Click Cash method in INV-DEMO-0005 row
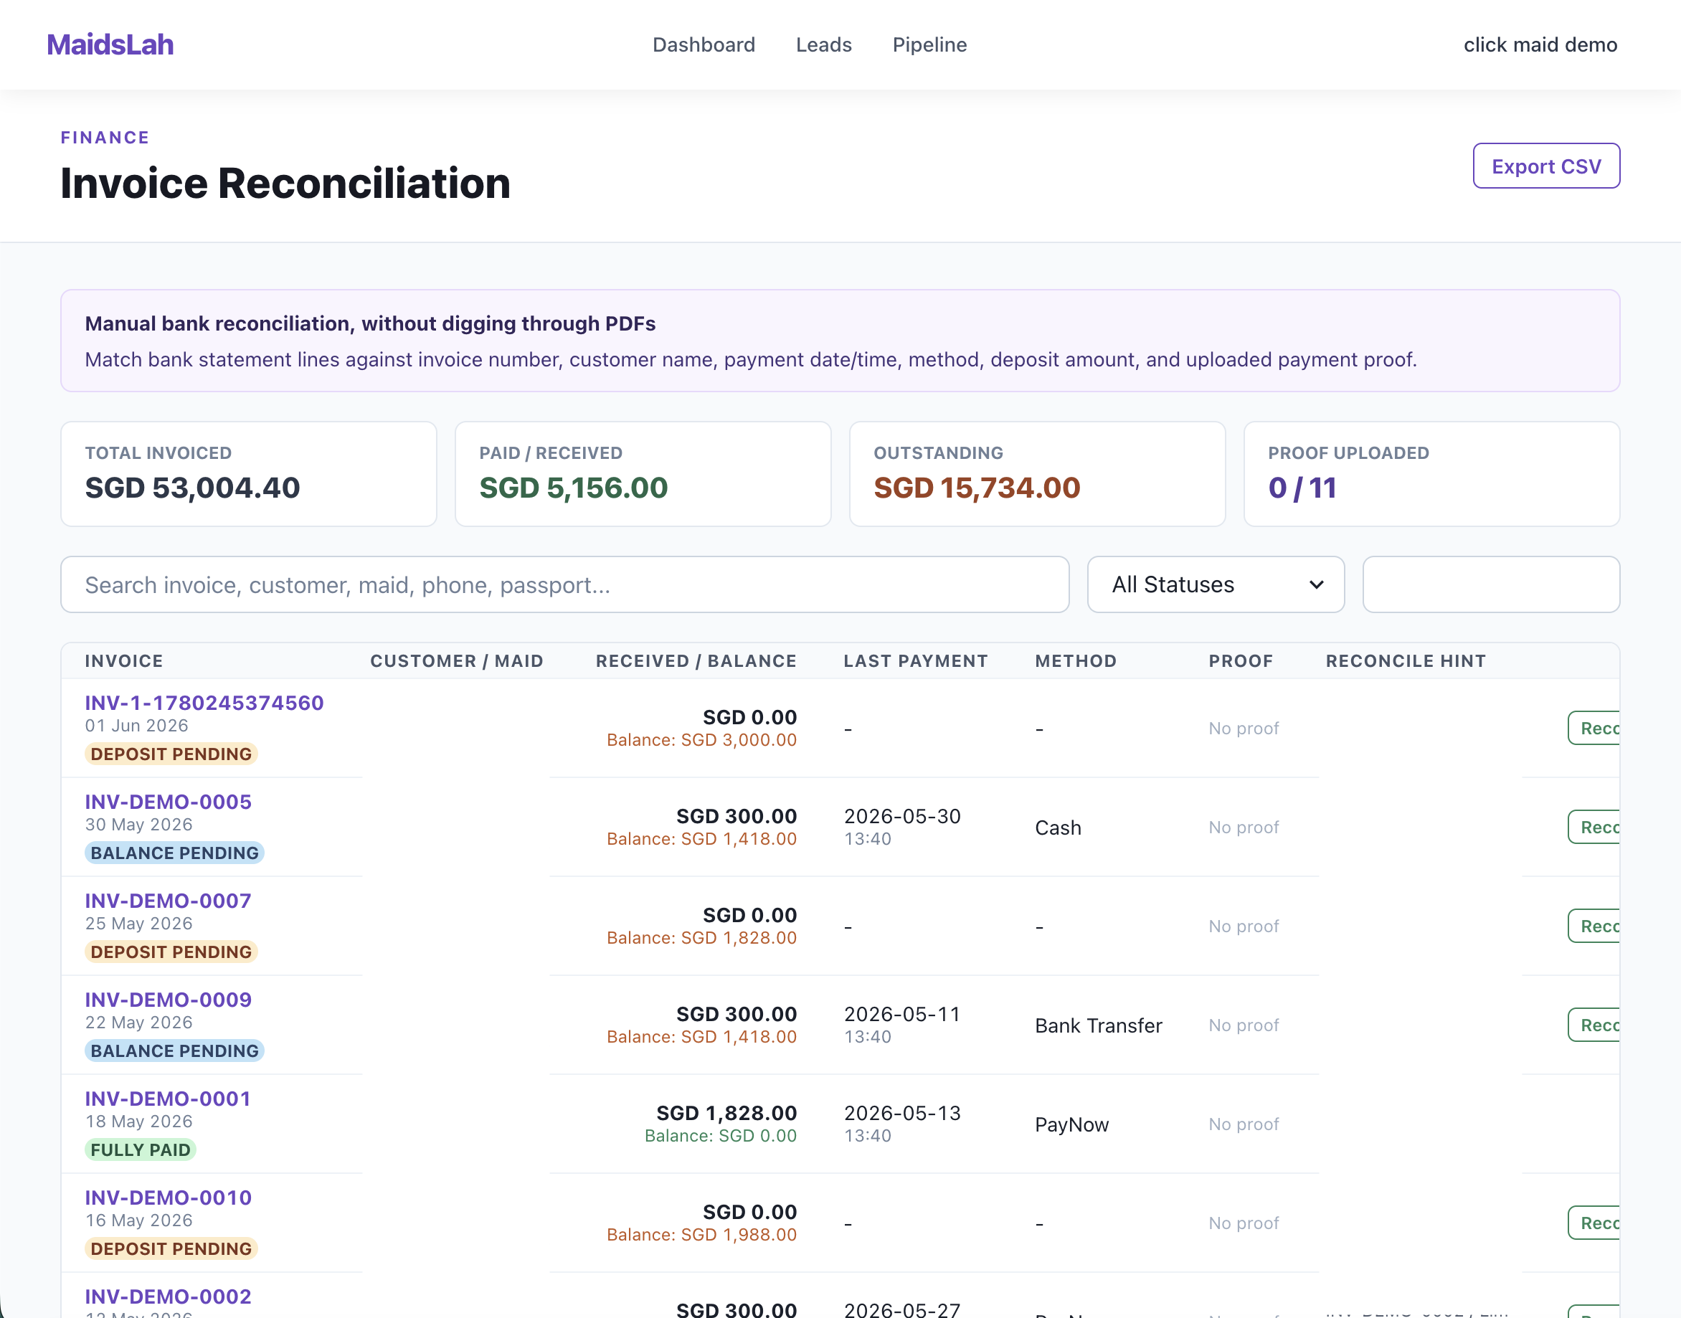This screenshot has height=1318, width=1681. click(1058, 828)
